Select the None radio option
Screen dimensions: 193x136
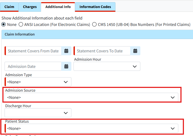pyautogui.click(x=3, y=25)
